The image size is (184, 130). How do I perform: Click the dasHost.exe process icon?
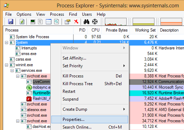coord(29,126)
